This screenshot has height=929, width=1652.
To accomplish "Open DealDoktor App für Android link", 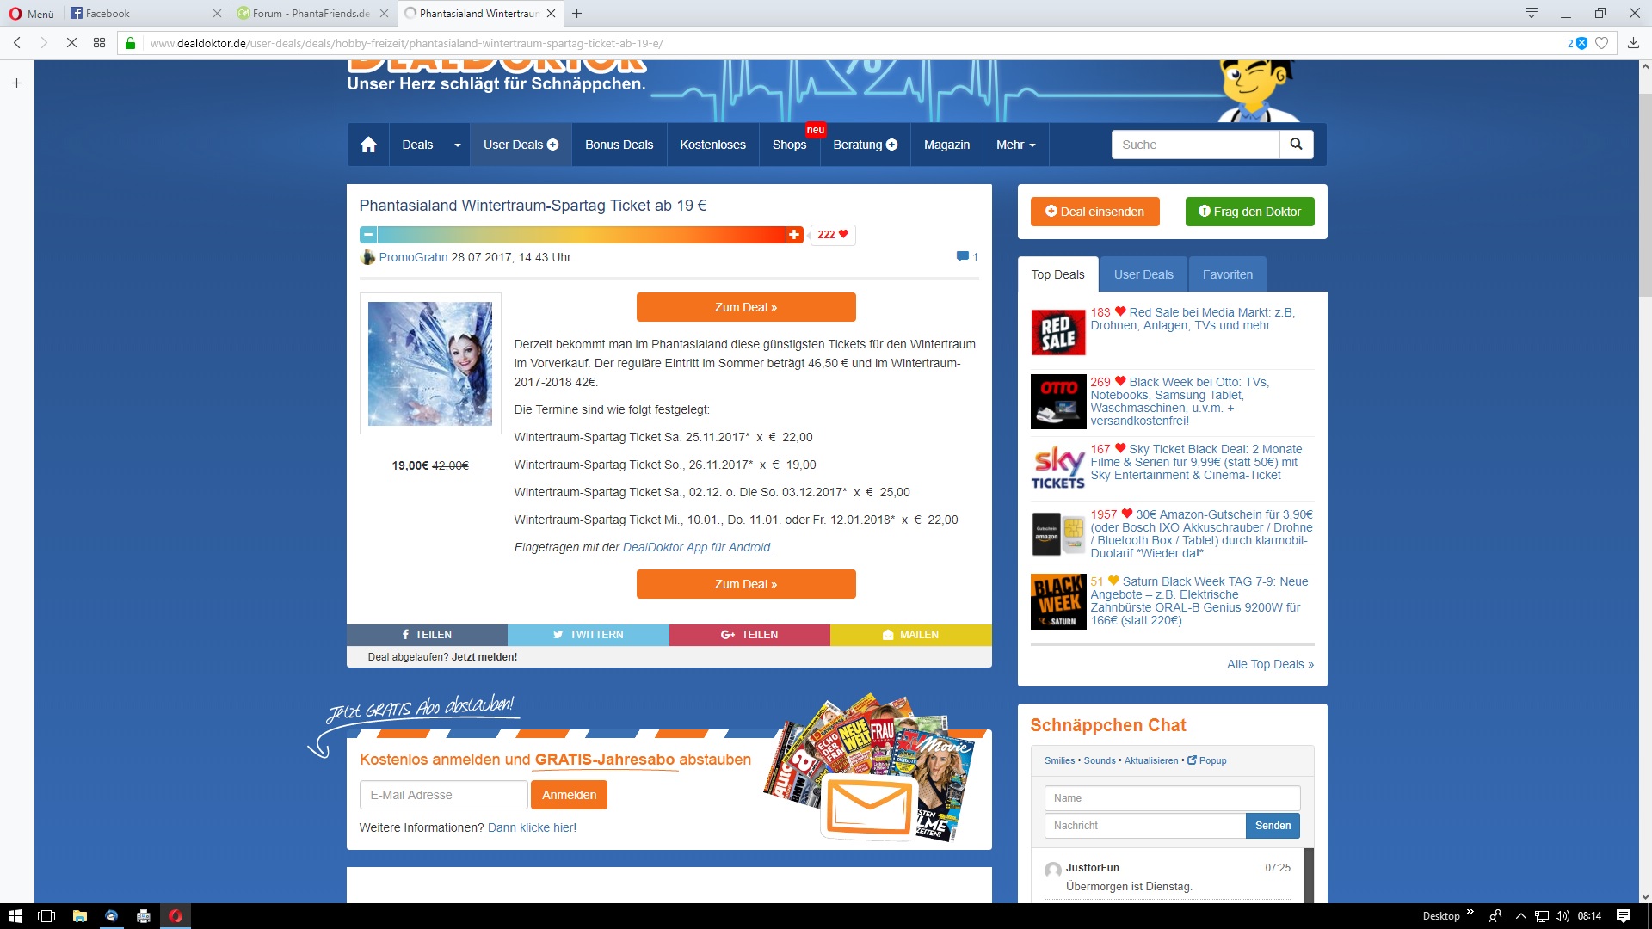I will [696, 547].
